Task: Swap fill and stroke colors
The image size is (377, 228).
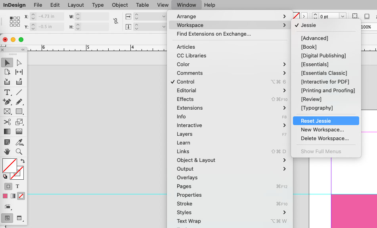Action: coord(22,161)
